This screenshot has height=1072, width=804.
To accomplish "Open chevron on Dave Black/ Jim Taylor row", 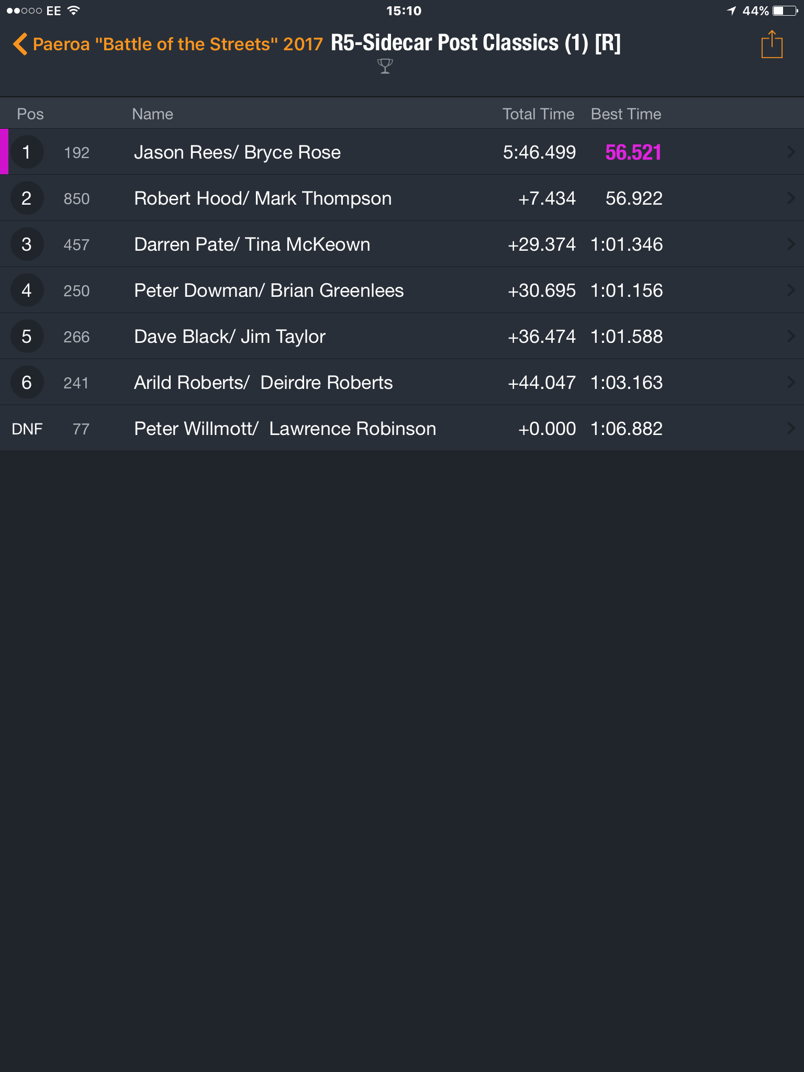I will click(x=791, y=337).
